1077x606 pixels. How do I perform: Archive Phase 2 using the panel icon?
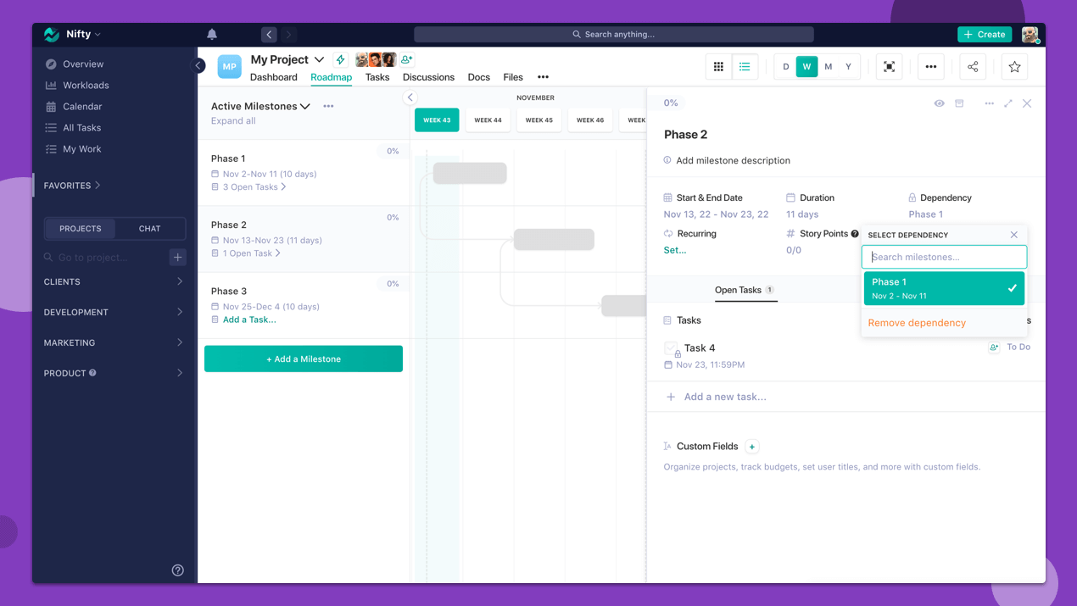pos(963,103)
